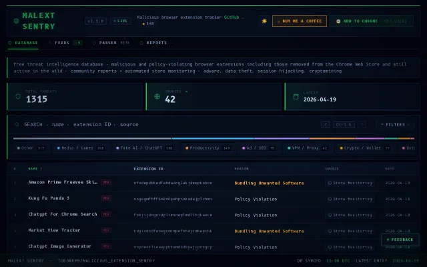427x267 pixels.
Task: Click the red badge beside Amazon Prime Freevee
Action: tap(106, 182)
